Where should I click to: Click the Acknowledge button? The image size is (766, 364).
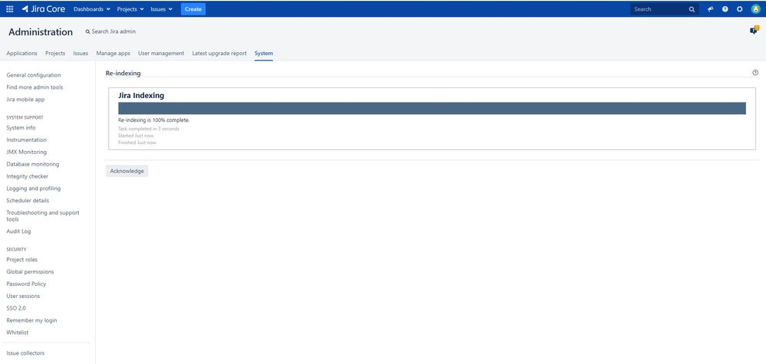point(127,171)
